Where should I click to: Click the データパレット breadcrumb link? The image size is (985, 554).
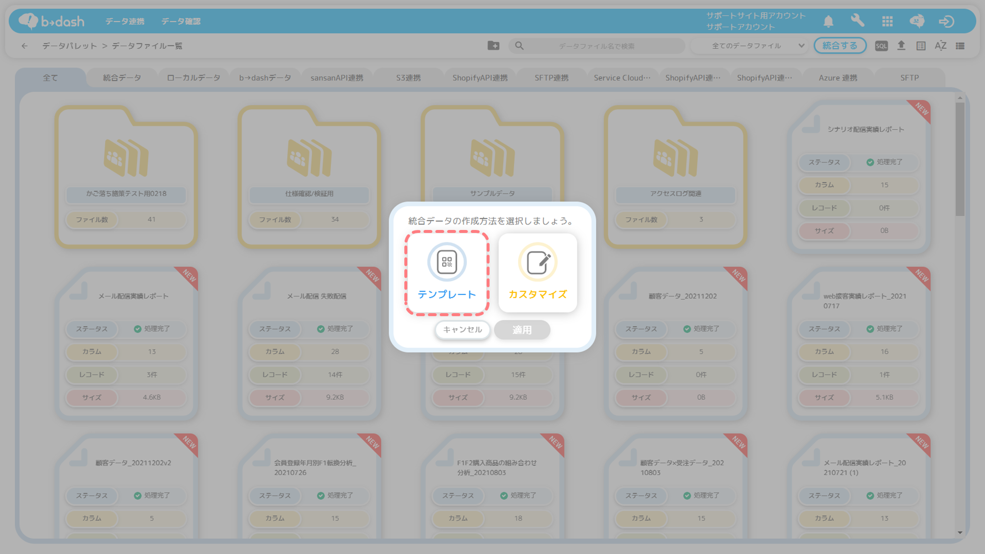click(69, 46)
